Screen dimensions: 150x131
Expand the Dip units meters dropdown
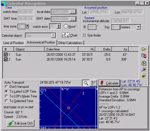click(x=138, y=27)
